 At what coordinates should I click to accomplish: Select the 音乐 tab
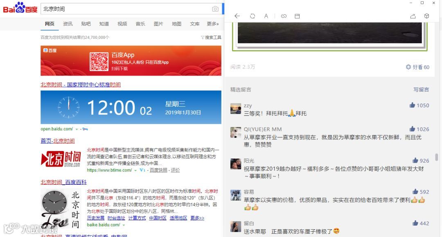point(140,24)
